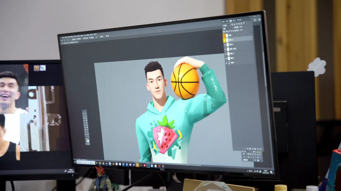341x191 pixels.
Task: Click the bottom layer's gray thumbnail
Action: (229, 63)
